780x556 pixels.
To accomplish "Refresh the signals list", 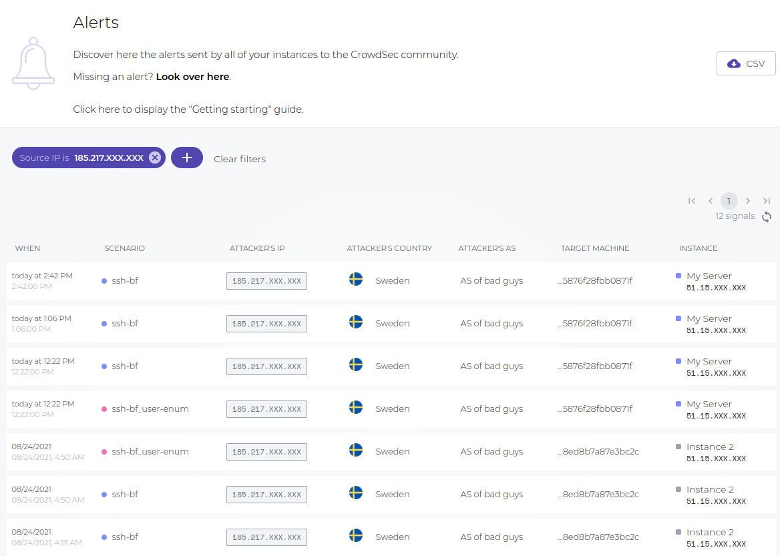I will [766, 216].
